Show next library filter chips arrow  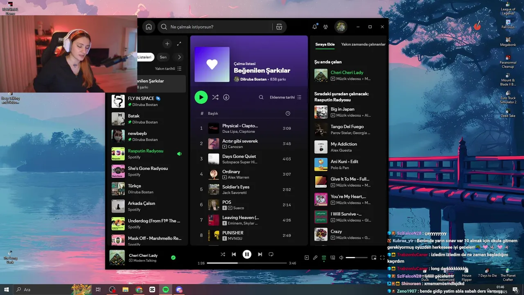(179, 57)
